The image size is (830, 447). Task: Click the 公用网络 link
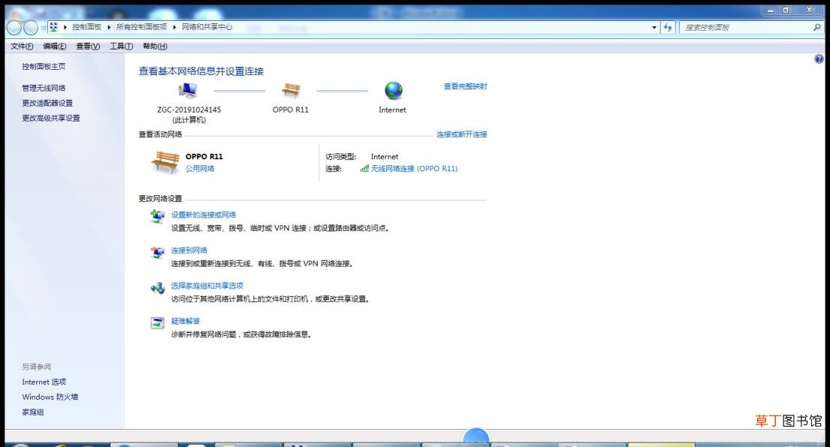tap(200, 168)
